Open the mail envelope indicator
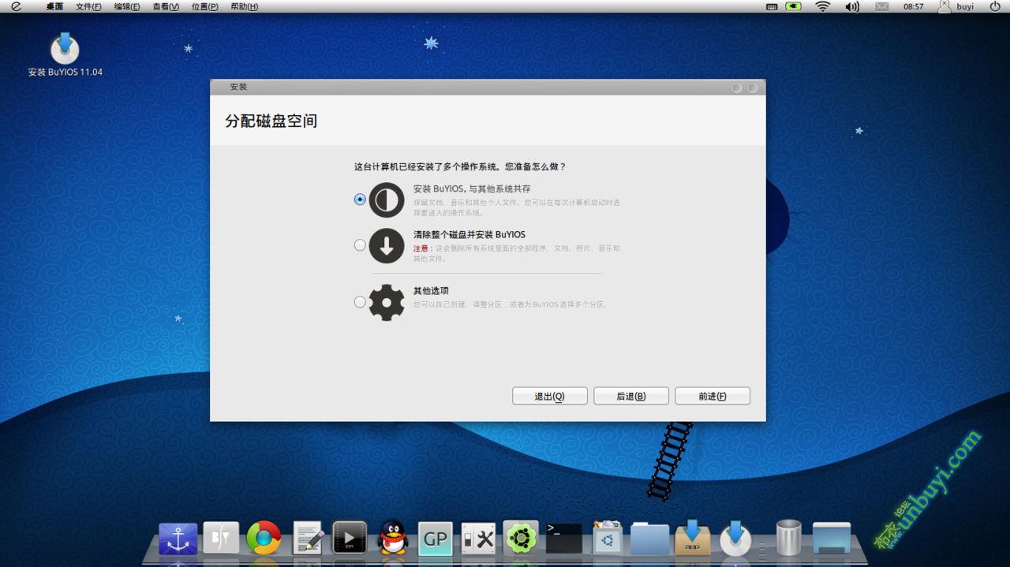This screenshot has width=1010, height=567. click(881, 6)
